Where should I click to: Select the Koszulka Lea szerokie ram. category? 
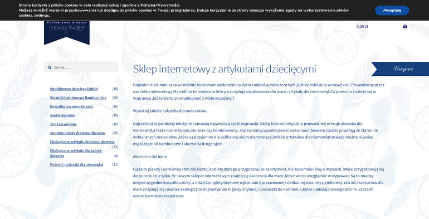coord(72,106)
